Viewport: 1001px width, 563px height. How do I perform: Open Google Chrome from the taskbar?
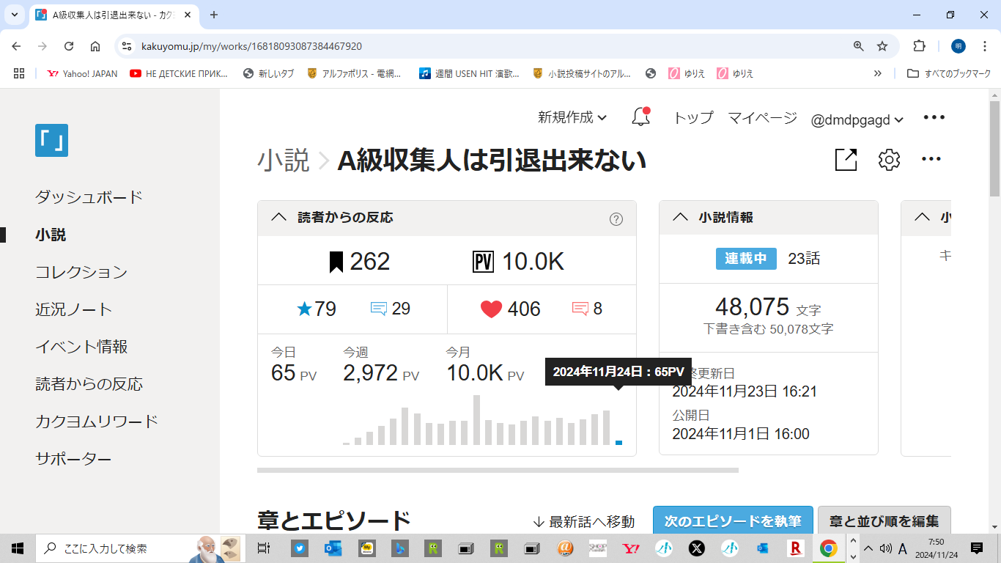tap(828, 548)
